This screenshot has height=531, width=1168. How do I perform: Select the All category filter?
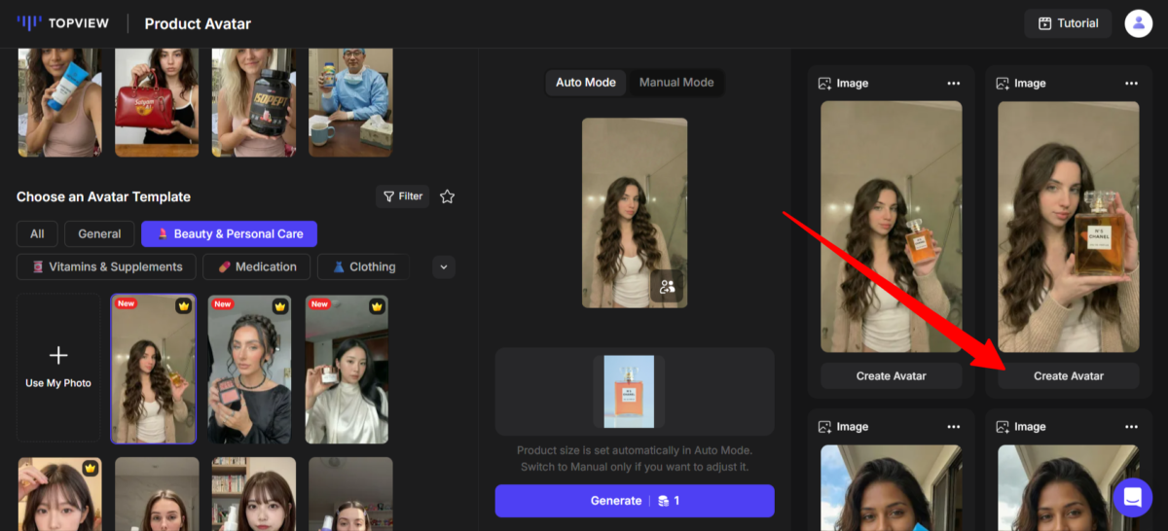[37, 234]
